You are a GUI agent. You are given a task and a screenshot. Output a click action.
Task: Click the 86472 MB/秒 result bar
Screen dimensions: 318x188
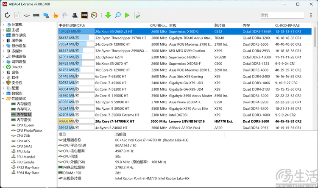[76, 38]
